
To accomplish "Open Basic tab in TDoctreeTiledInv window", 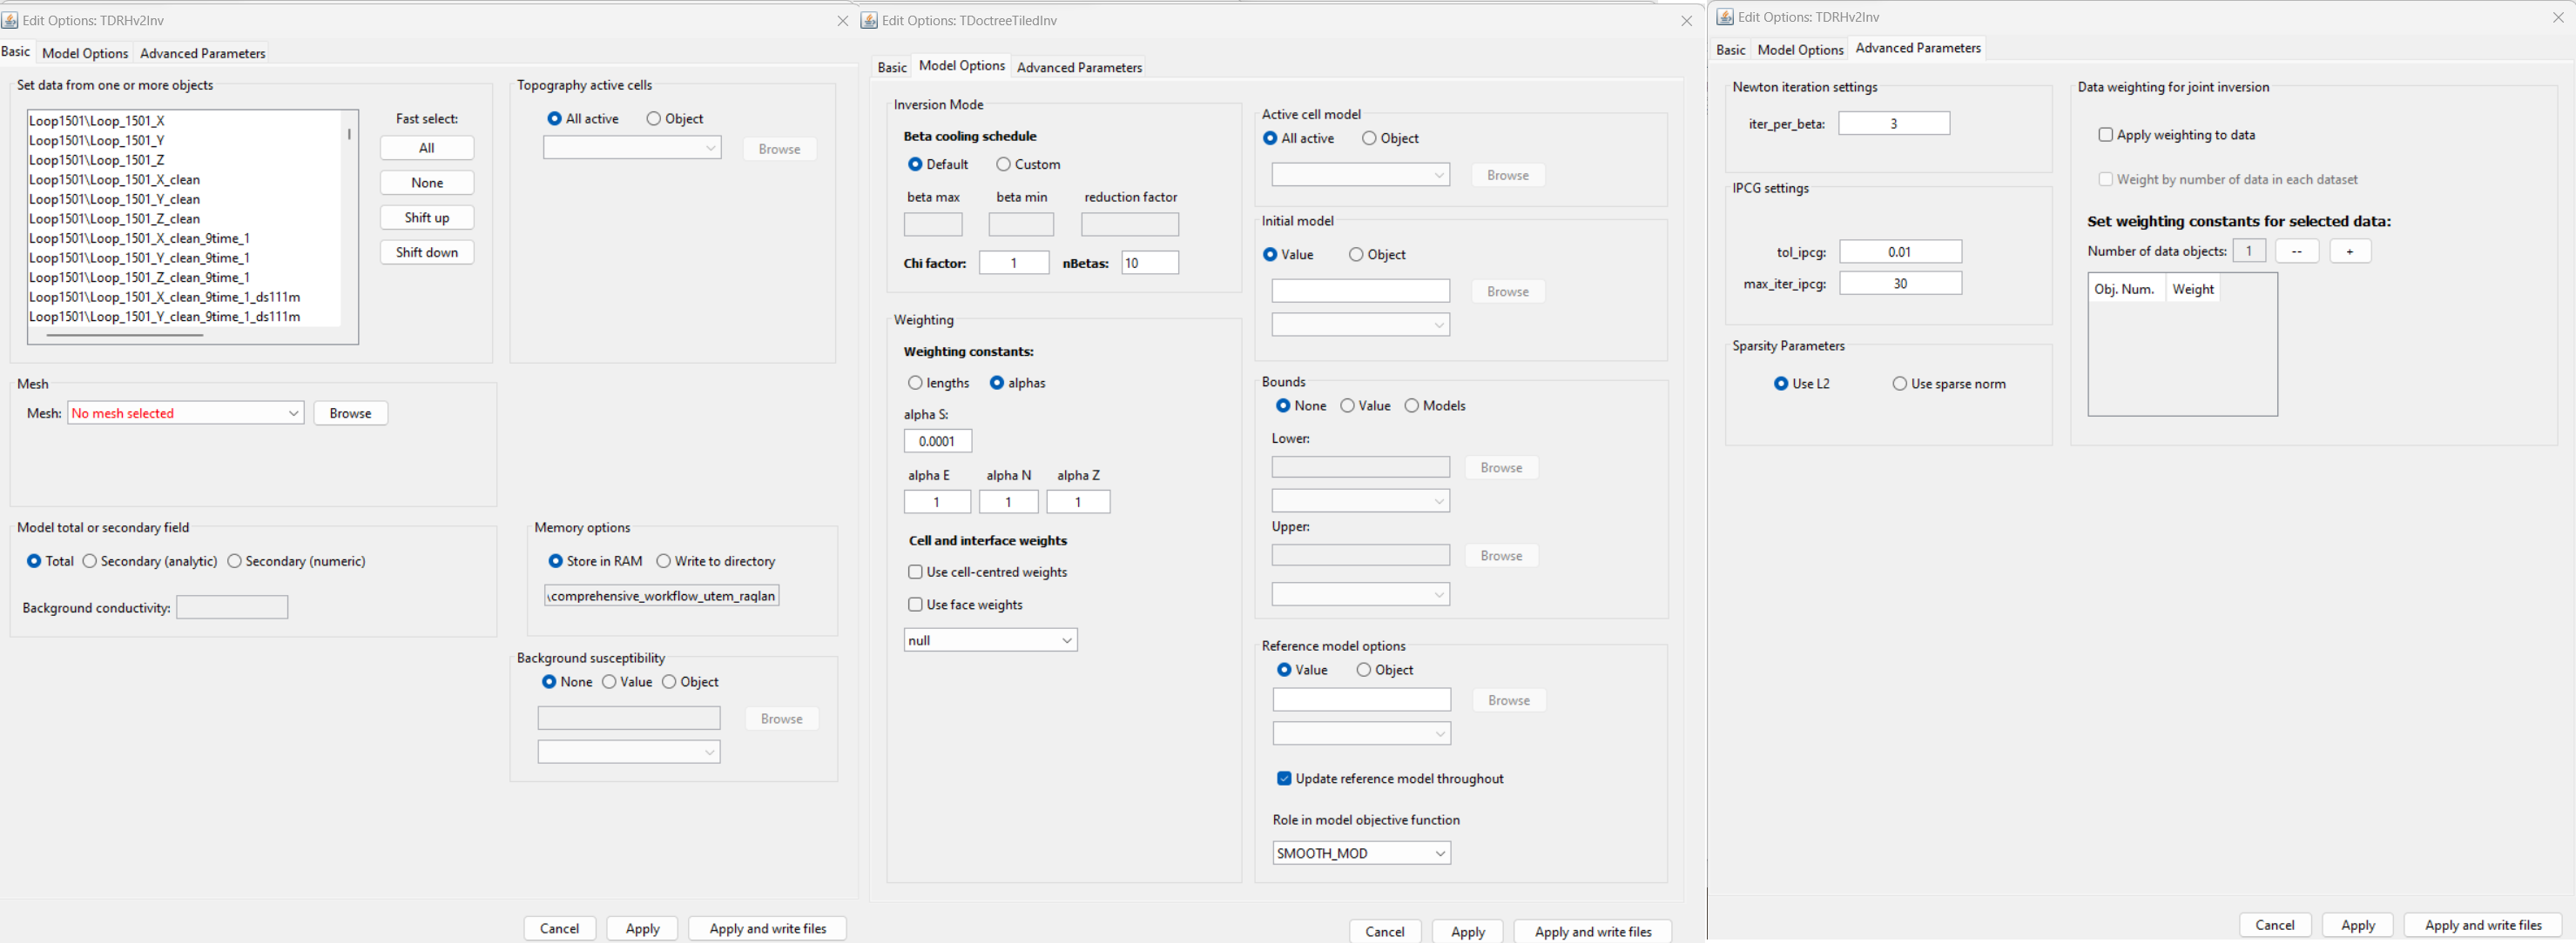I will click(892, 68).
